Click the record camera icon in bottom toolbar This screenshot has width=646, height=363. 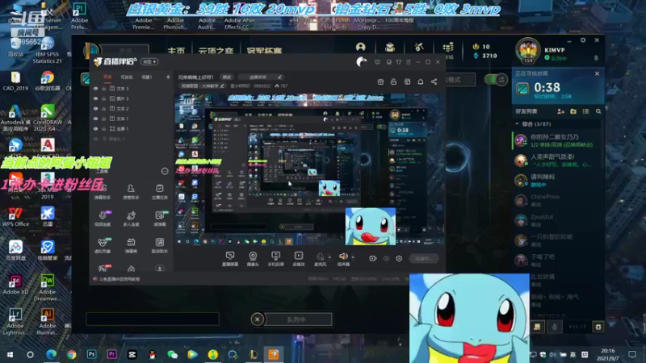(x=373, y=258)
